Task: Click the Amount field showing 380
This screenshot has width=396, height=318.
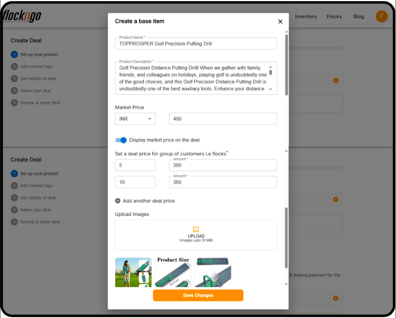Action: (223, 182)
